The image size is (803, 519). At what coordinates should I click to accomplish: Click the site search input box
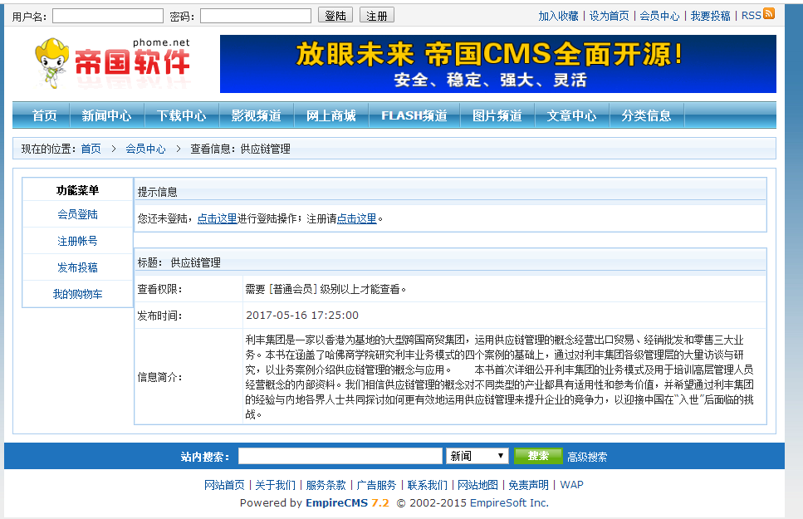(x=340, y=455)
